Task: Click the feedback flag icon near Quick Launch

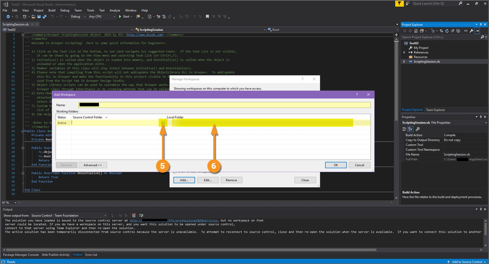Action: 400,3
